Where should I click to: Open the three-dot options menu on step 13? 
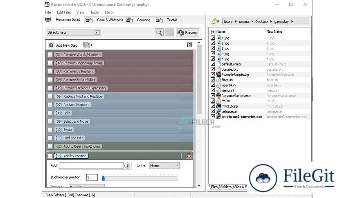coord(181,156)
